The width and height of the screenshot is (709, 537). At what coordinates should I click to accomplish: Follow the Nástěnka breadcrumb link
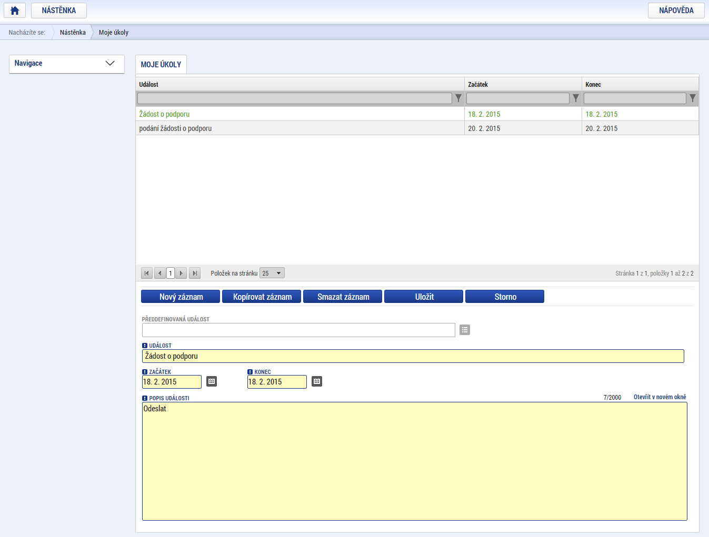tap(73, 33)
